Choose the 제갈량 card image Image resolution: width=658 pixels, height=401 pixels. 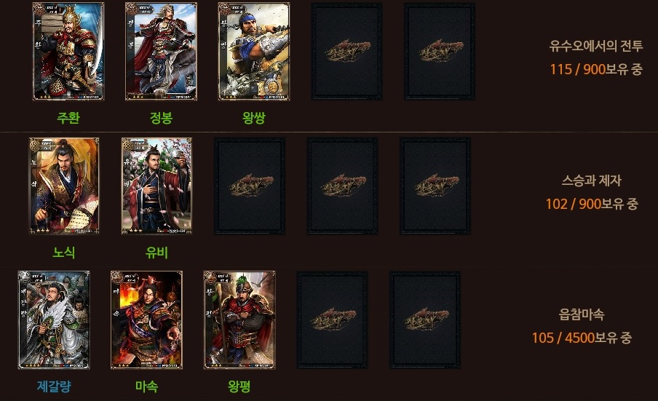54,320
